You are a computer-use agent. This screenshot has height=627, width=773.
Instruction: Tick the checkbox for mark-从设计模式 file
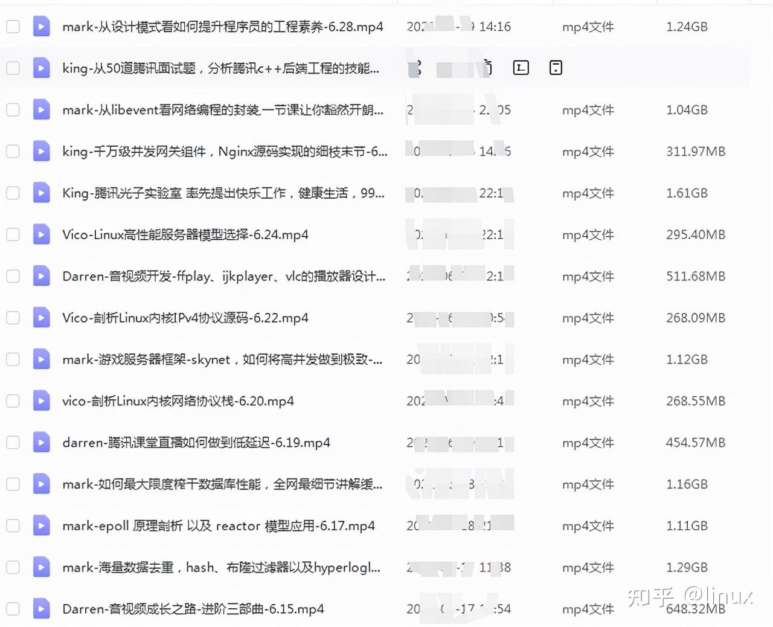[x=13, y=27]
